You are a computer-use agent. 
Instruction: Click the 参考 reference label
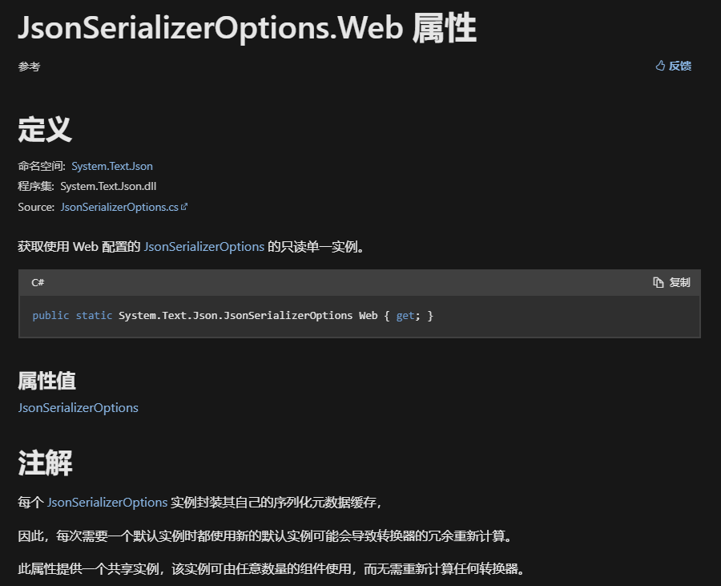[x=29, y=67]
